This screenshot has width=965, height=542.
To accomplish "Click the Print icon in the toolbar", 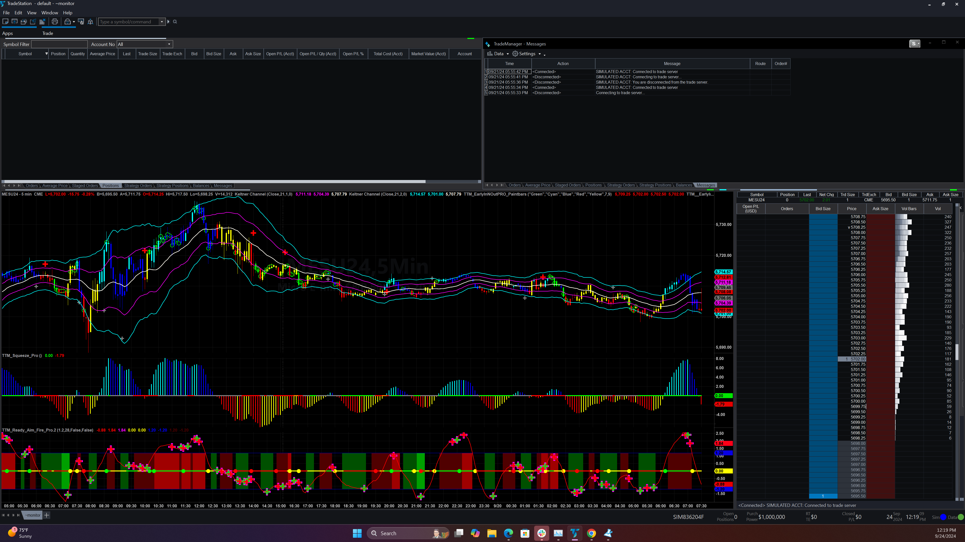I will [x=55, y=22].
